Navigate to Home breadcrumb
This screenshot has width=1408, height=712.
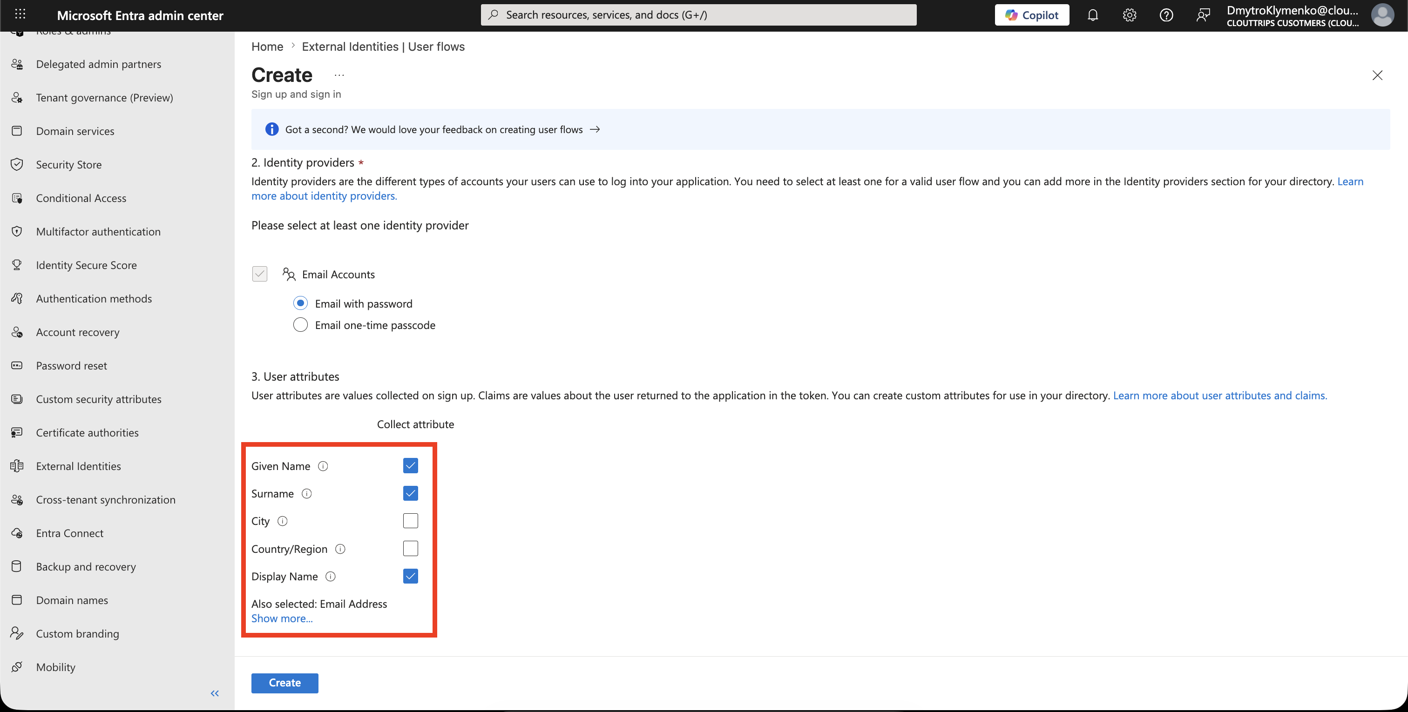(267, 47)
